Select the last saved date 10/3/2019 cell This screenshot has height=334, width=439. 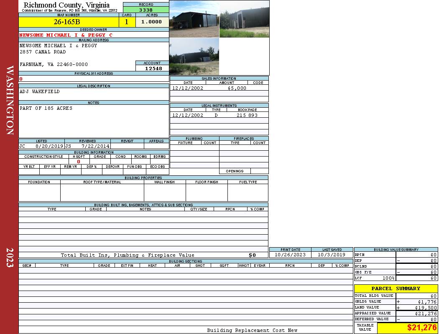[x=332, y=255]
